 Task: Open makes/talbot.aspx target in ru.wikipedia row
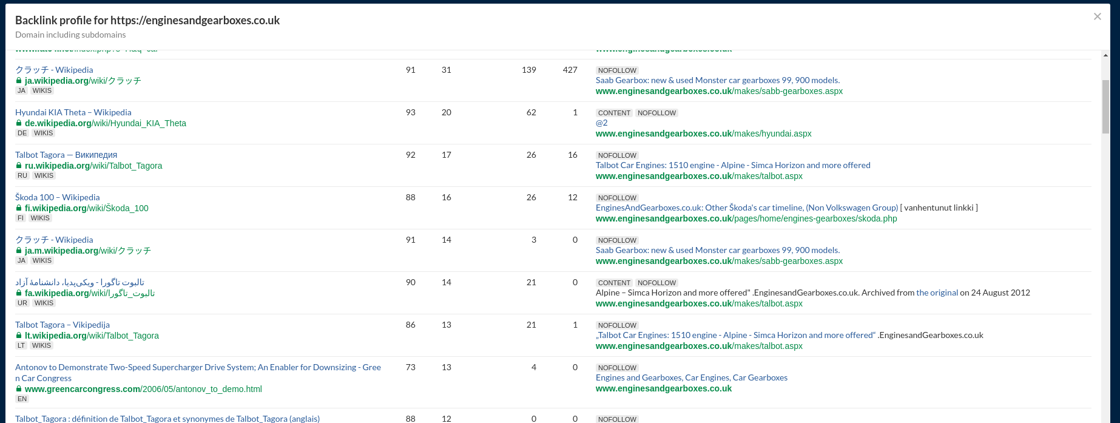(x=699, y=176)
